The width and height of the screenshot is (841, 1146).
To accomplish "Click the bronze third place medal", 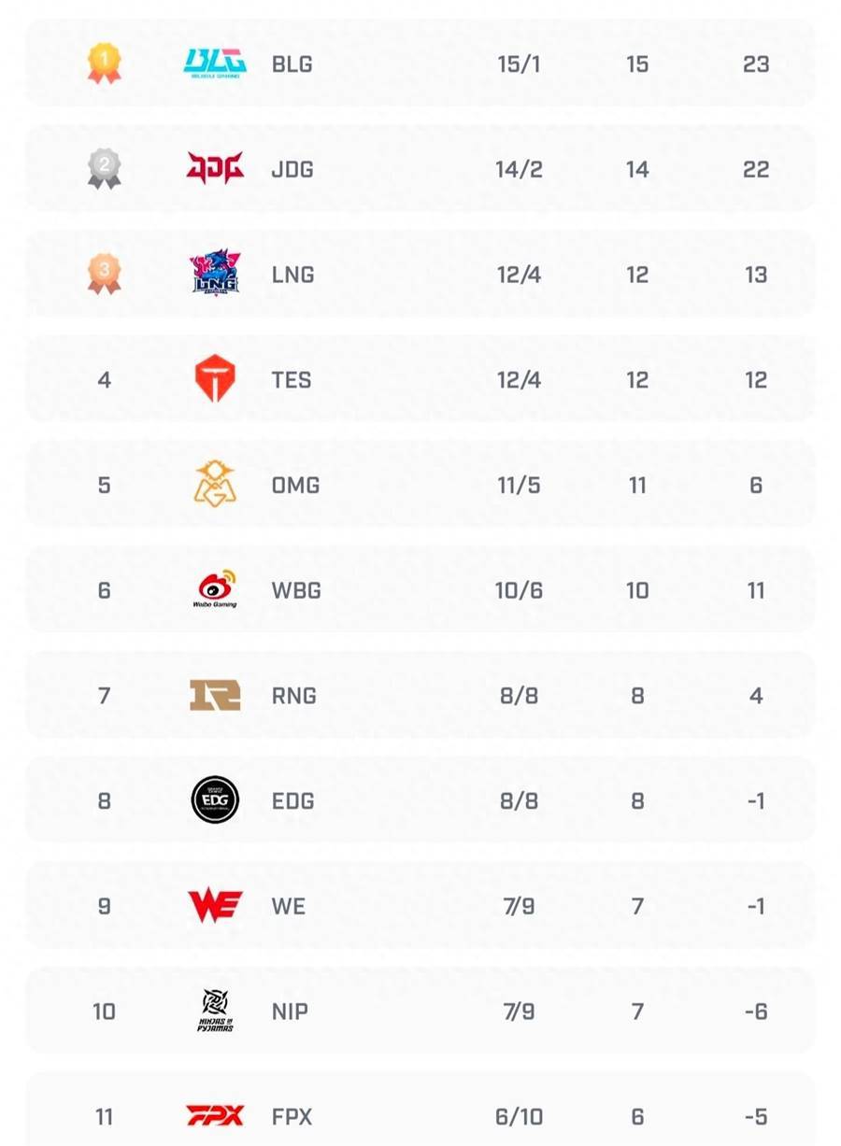I will (x=105, y=274).
